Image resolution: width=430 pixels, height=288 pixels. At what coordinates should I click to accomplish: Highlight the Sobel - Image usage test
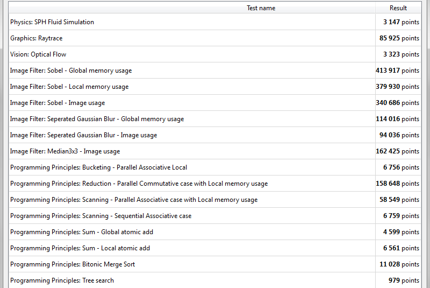click(x=58, y=103)
